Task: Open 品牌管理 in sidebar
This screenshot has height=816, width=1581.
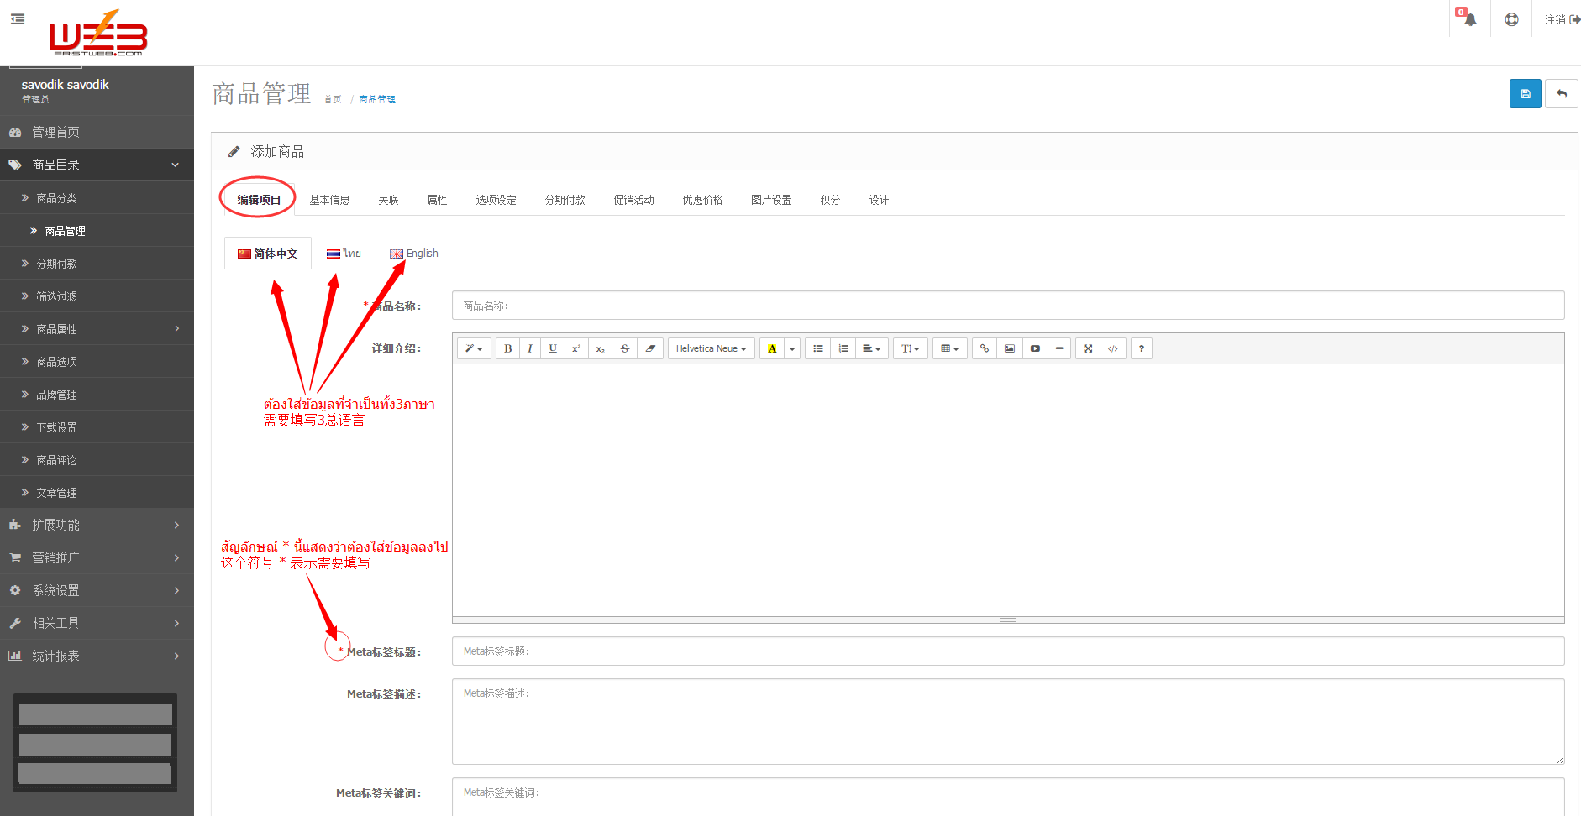Action: click(x=97, y=395)
